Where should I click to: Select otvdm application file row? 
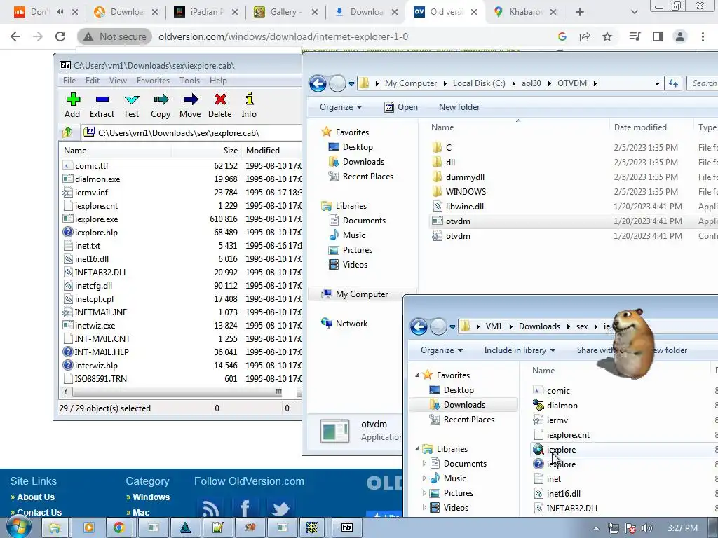pyautogui.click(x=574, y=221)
